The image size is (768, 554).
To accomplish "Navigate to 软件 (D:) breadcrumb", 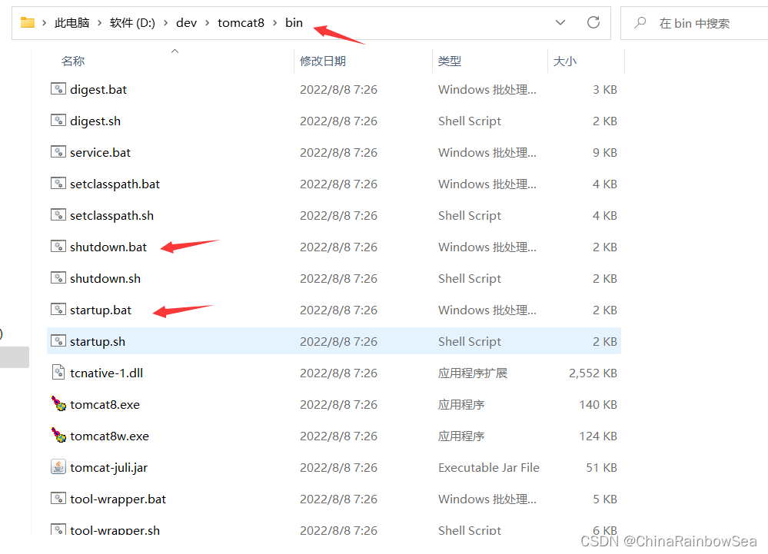I will (x=132, y=23).
